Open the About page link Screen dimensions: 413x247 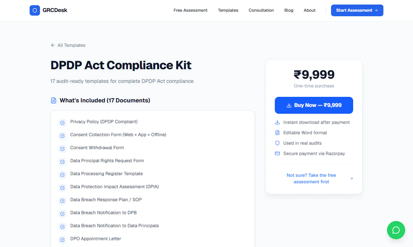(310, 10)
